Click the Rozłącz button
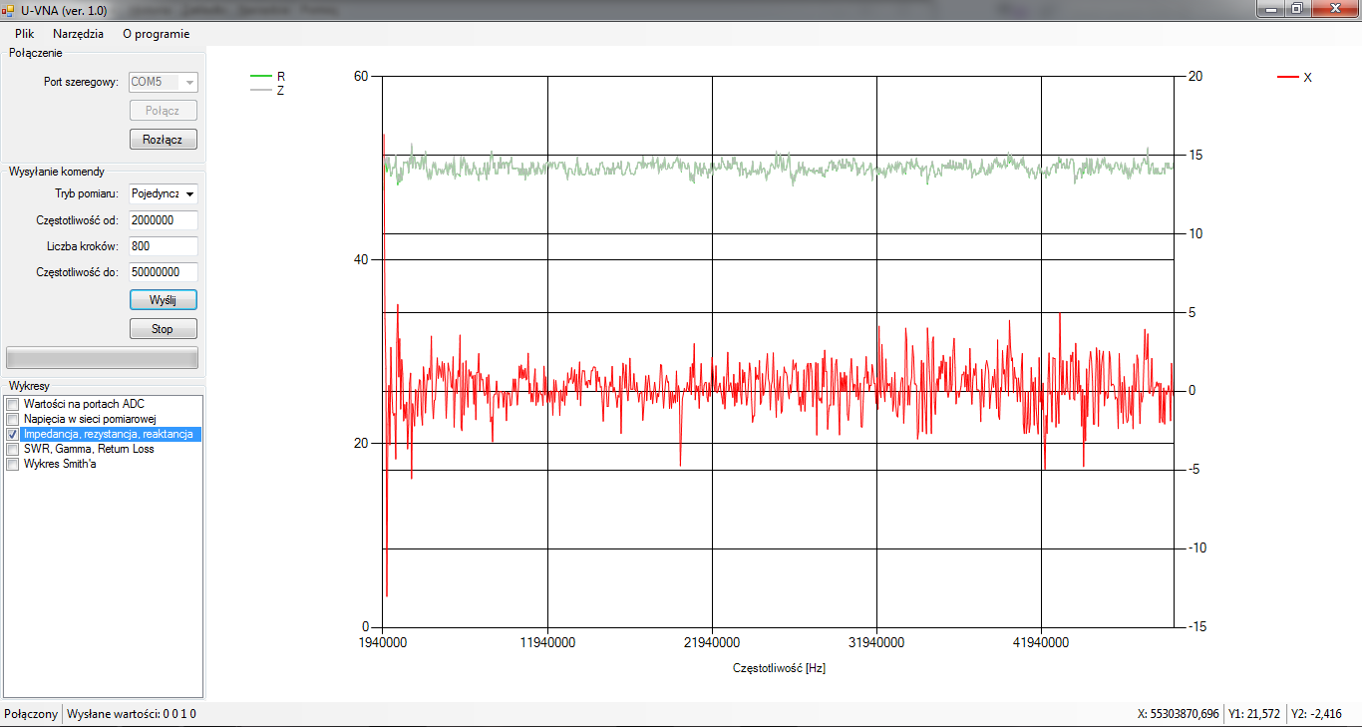Viewport: 1362px width, 727px height. pyautogui.click(x=163, y=140)
